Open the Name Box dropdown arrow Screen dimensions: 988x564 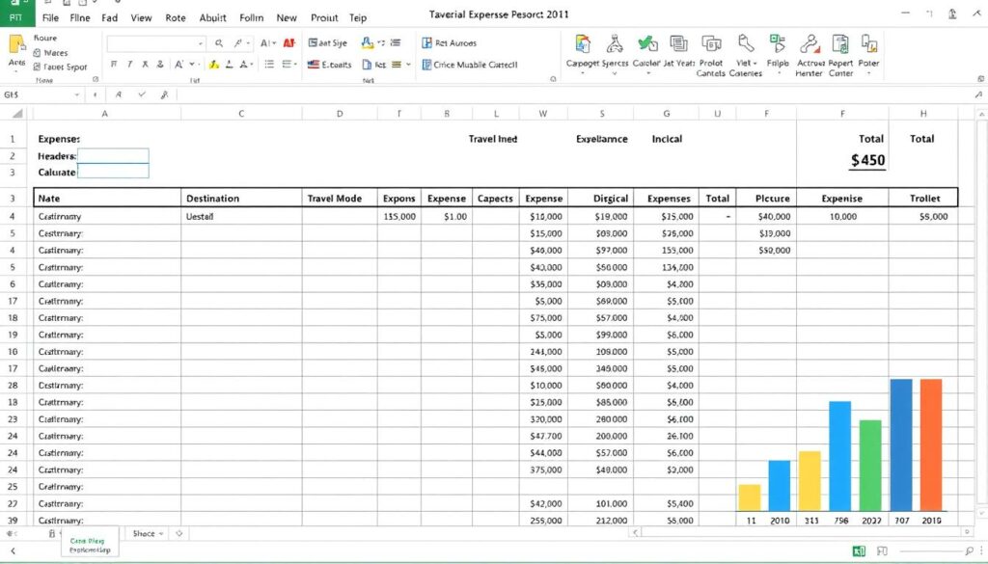77,94
